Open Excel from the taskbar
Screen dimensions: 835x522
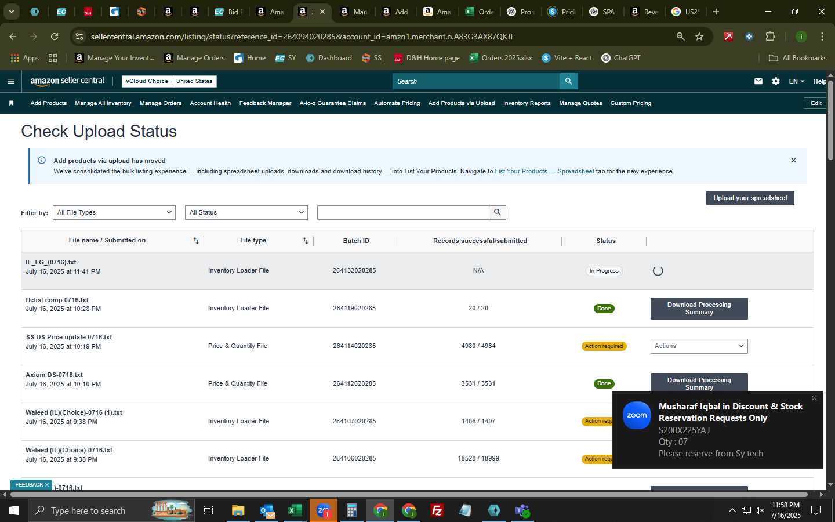click(x=295, y=510)
